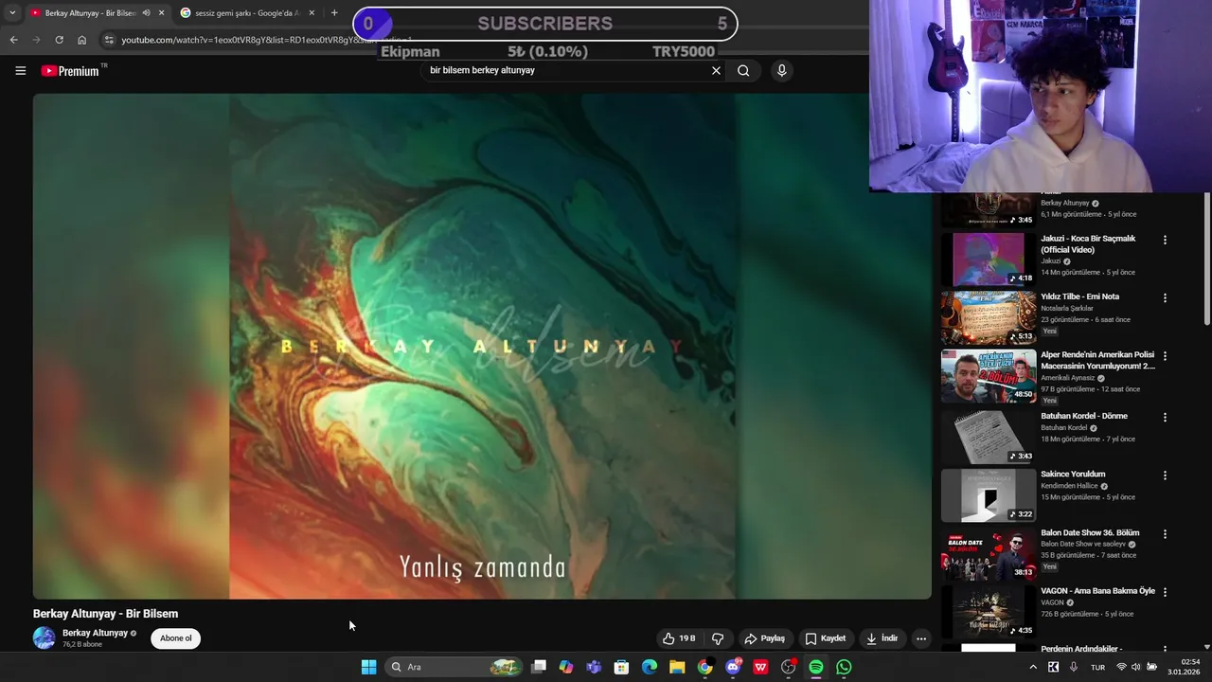Open options for Jakuzi - Koca Bir Saçmalık

coord(1165,240)
